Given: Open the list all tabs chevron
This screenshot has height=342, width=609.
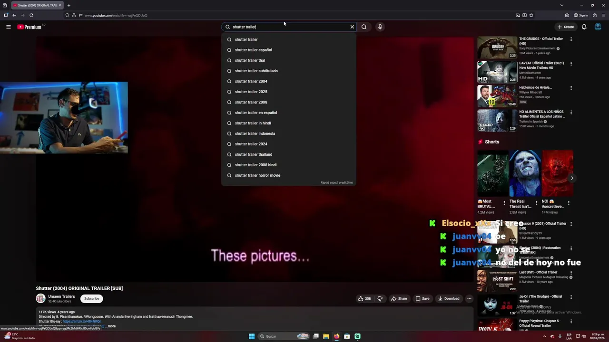Looking at the screenshot, I should [561, 5].
